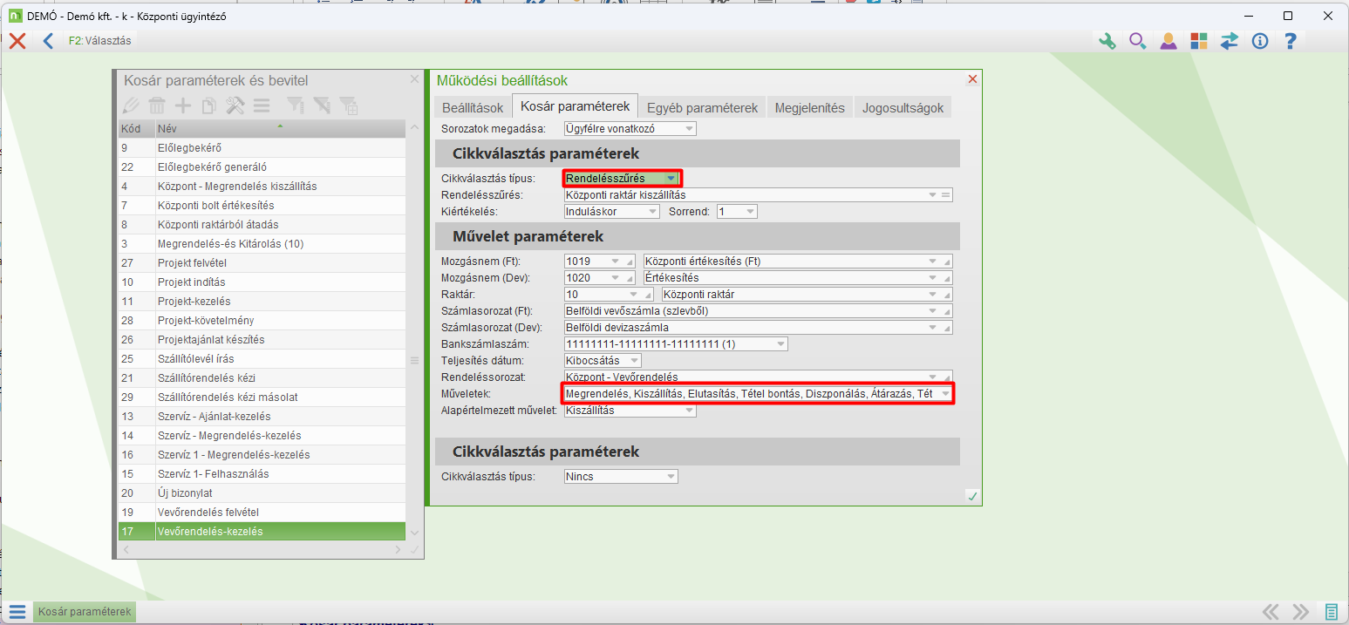Select the Új bizonylat row
Screen dimensions: 1349x625
pos(262,493)
